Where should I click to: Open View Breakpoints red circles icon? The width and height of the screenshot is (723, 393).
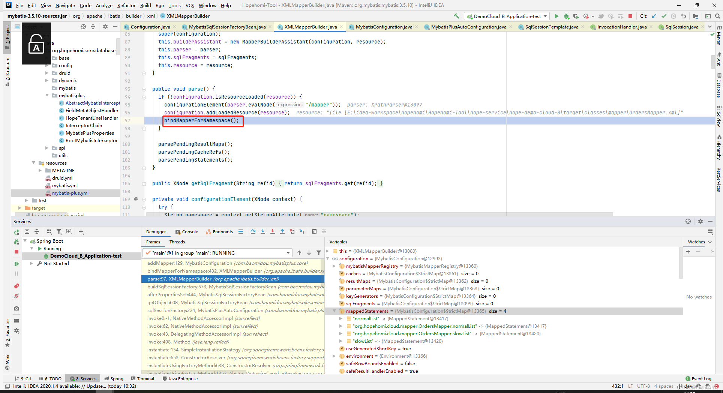[16, 286]
